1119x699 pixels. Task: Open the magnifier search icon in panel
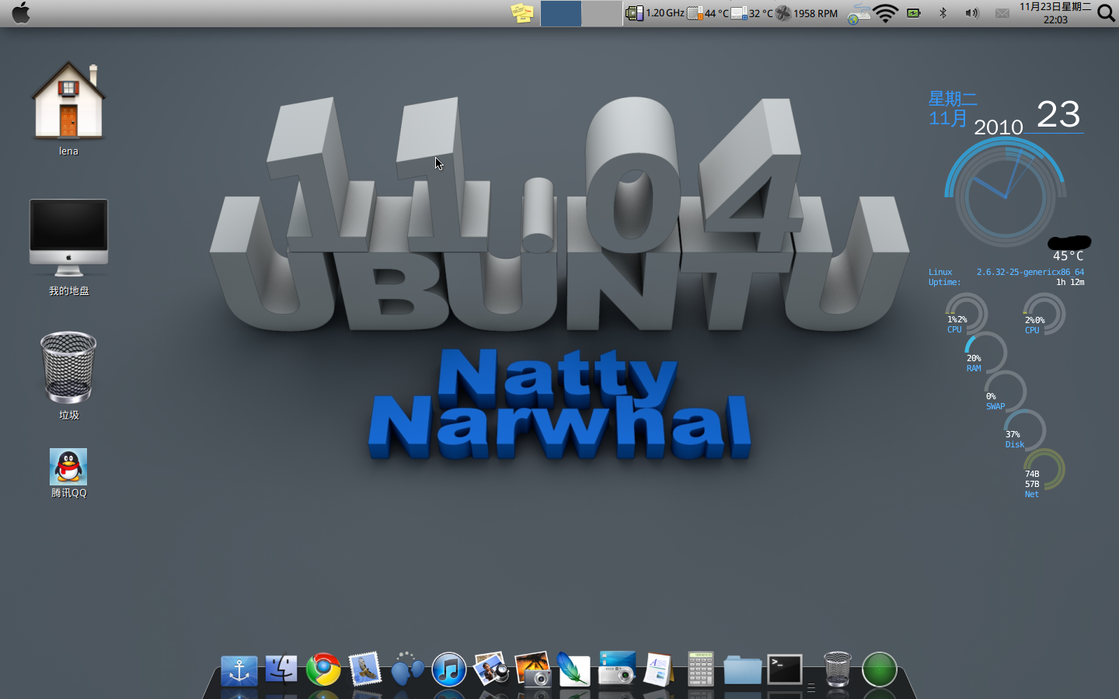pyautogui.click(x=1106, y=13)
